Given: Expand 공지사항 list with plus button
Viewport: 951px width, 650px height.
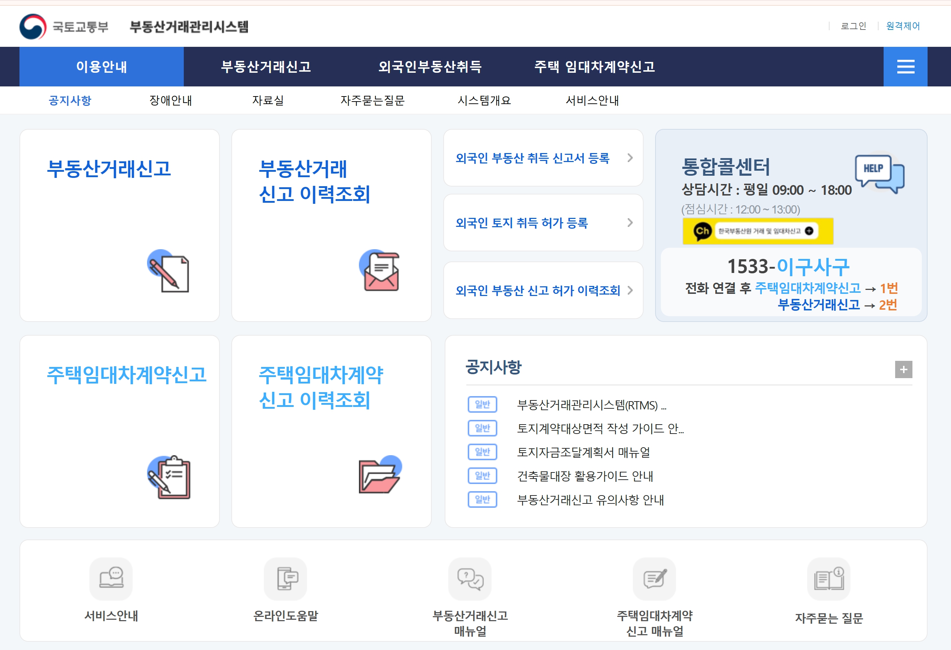Looking at the screenshot, I should (903, 369).
